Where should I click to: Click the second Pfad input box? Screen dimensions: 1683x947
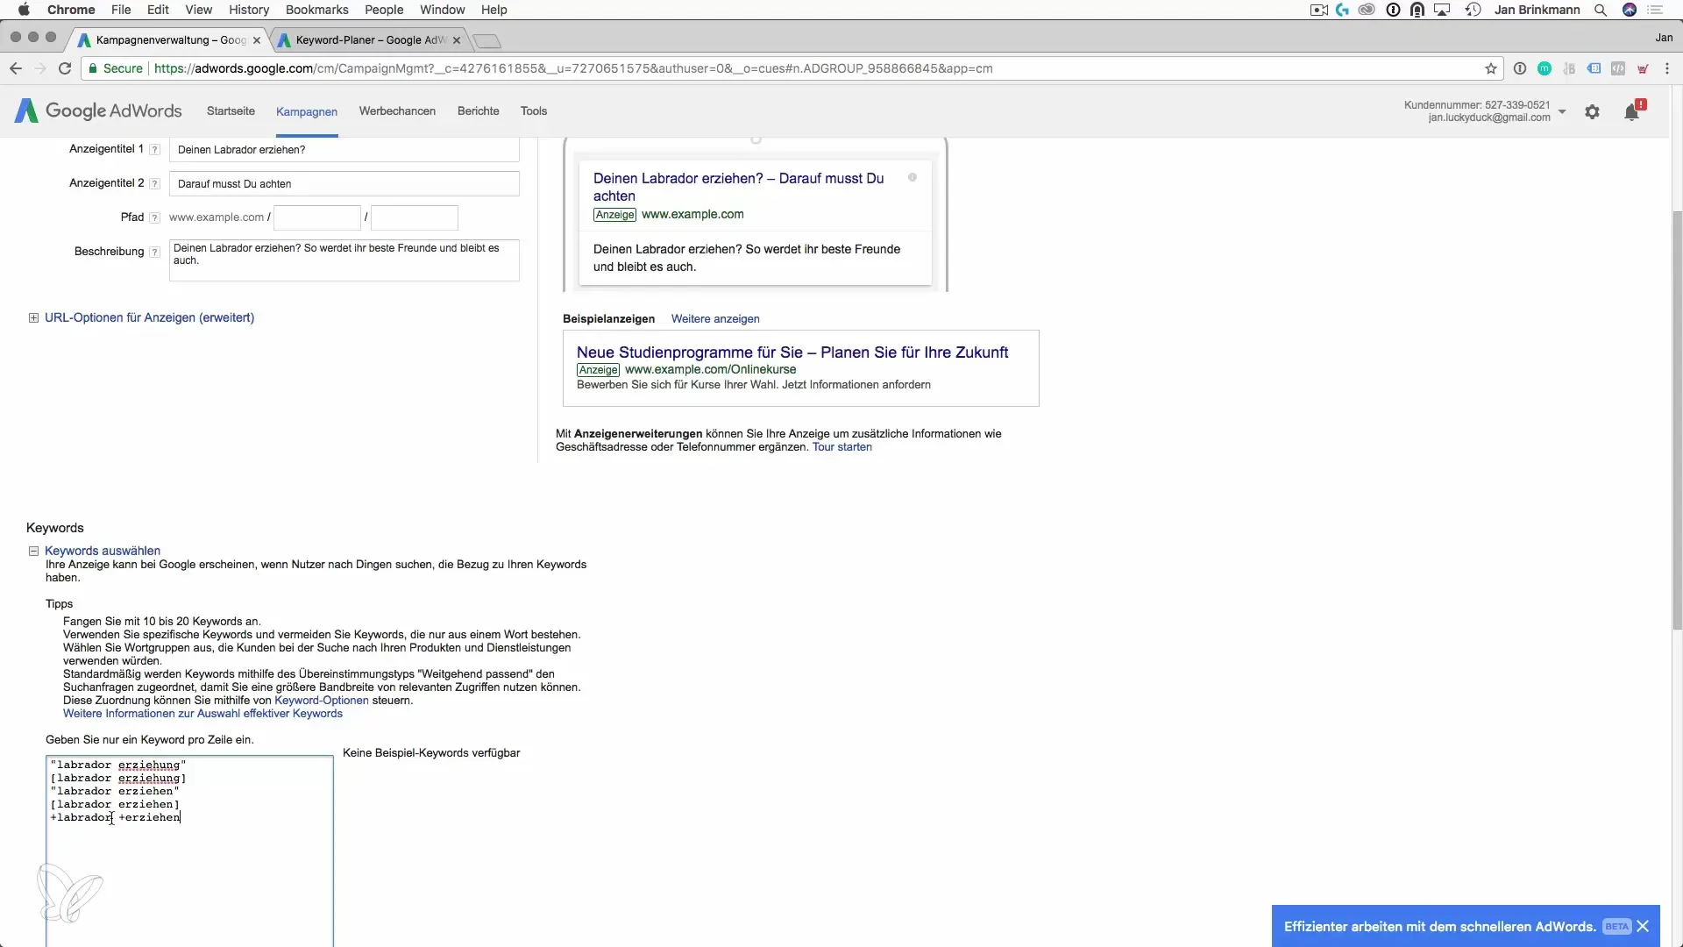pos(415,217)
